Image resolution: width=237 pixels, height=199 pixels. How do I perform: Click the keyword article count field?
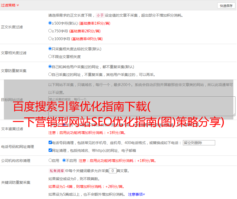[x=113, y=171]
